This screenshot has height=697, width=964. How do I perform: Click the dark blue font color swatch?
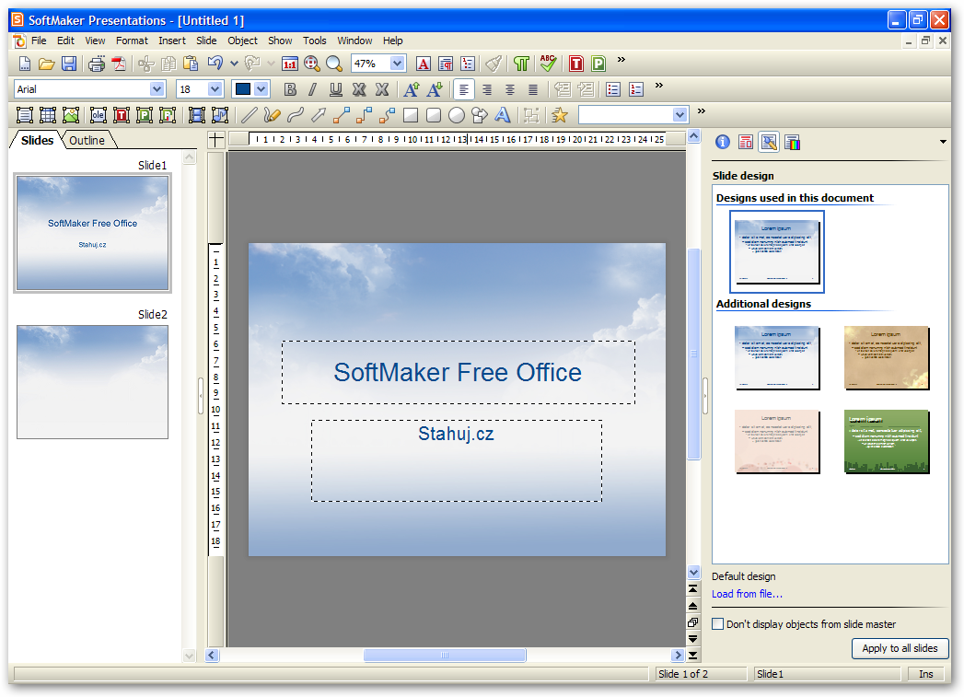pos(243,89)
